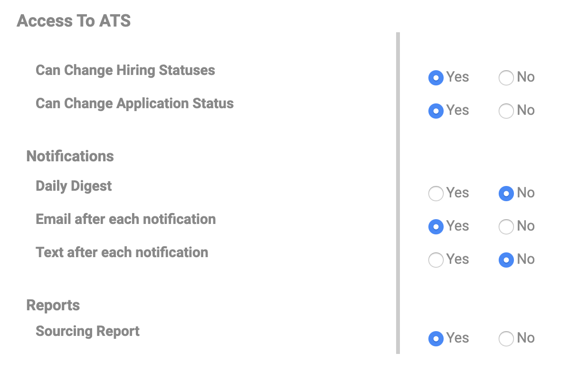Click the No radio for Daily Digest

pyautogui.click(x=506, y=194)
